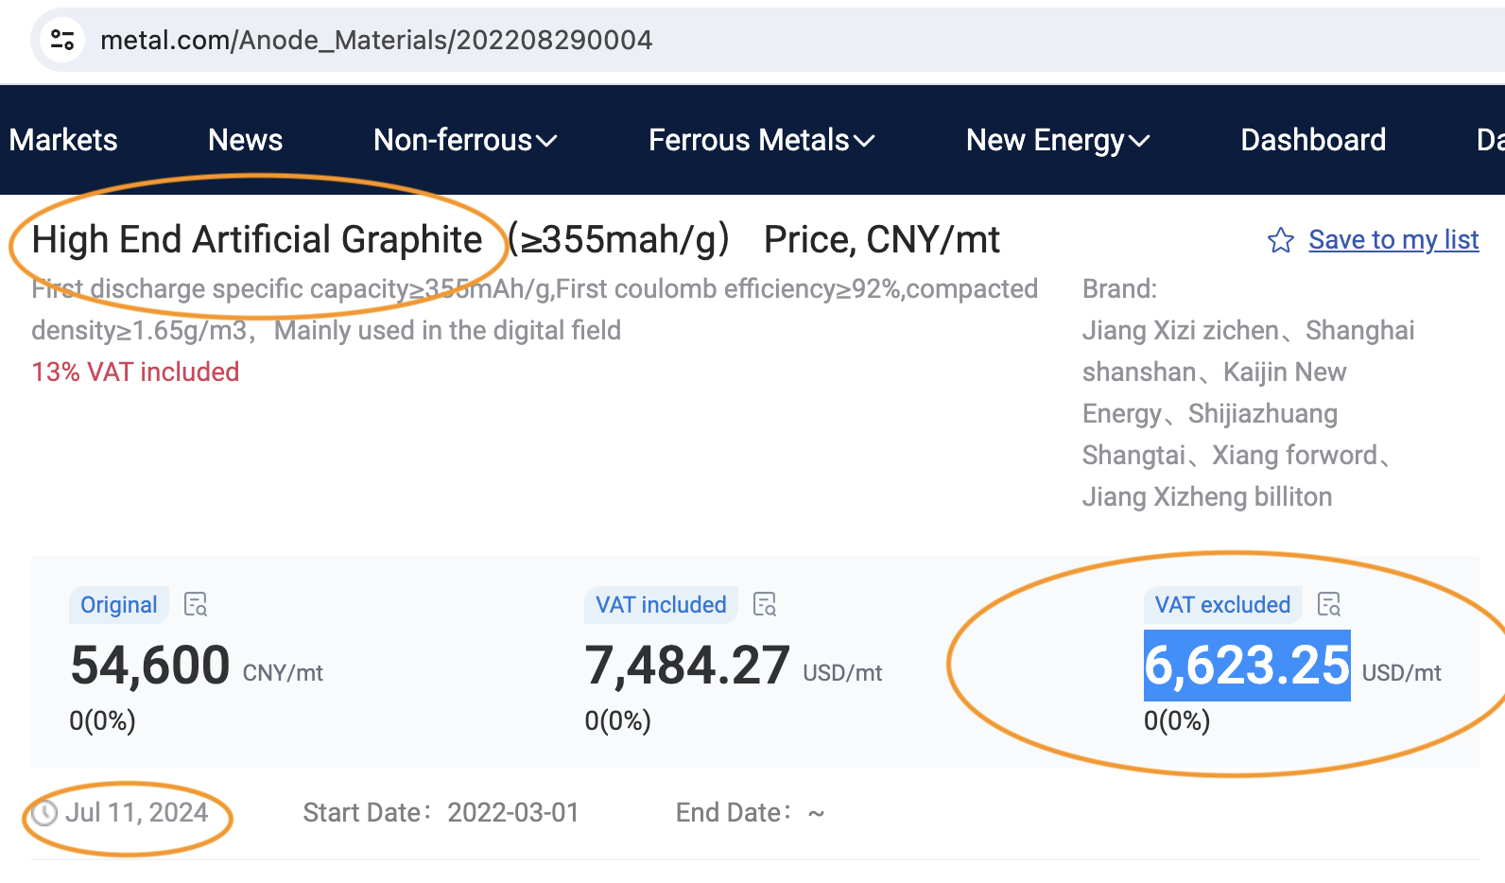Go to the News section
Viewport: 1505px width, 883px height.
[x=245, y=140]
